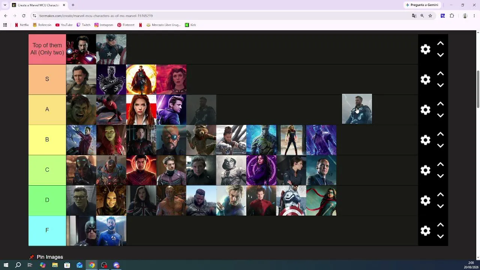The height and width of the screenshot is (270, 480).
Task: Select the Nick Fury image in B tier
Action: pyautogui.click(x=171, y=140)
